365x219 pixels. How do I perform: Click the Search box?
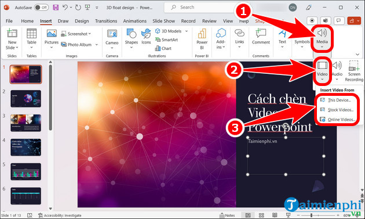(x=200, y=7)
